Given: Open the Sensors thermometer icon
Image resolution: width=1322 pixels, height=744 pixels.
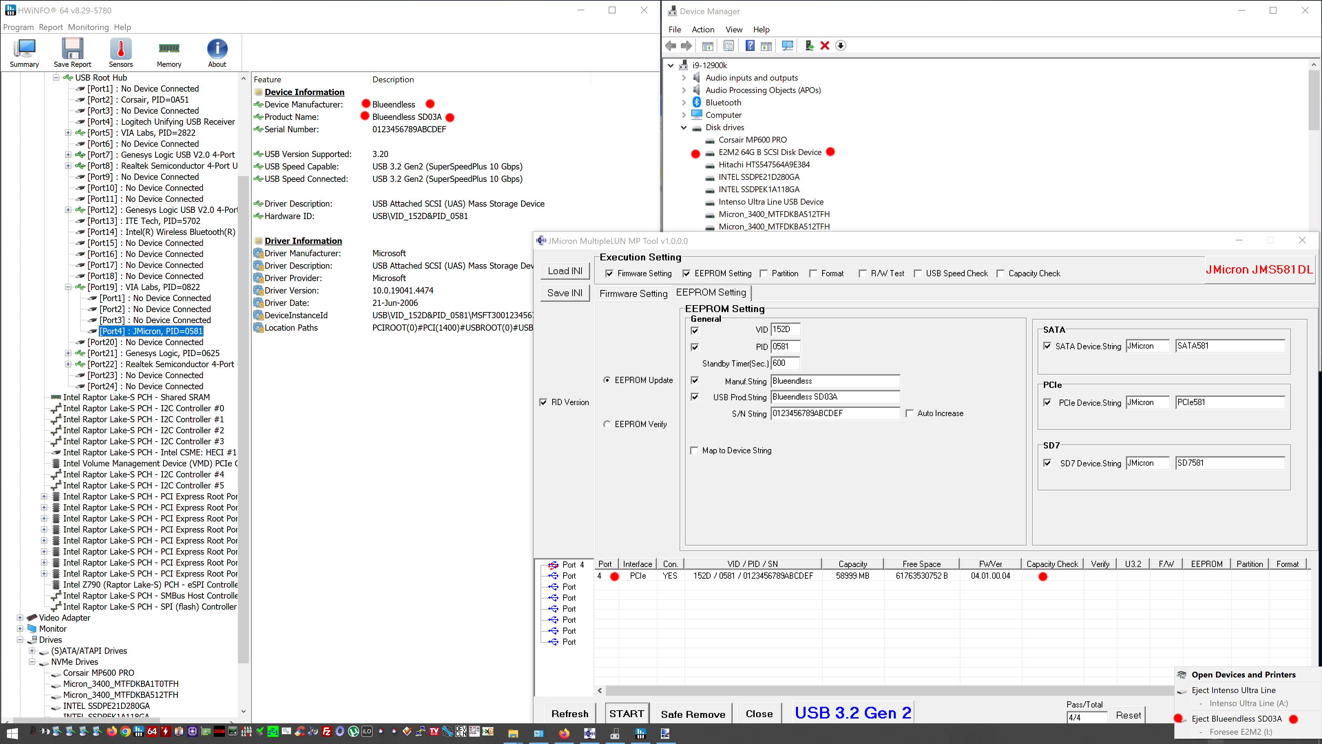Looking at the screenshot, I should click(x=120, y=53).
